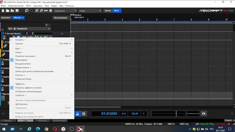Image resolution: width=235 pixels, height=132 pixels.
Task: Open the Звук menu
Action: point(47,6)
